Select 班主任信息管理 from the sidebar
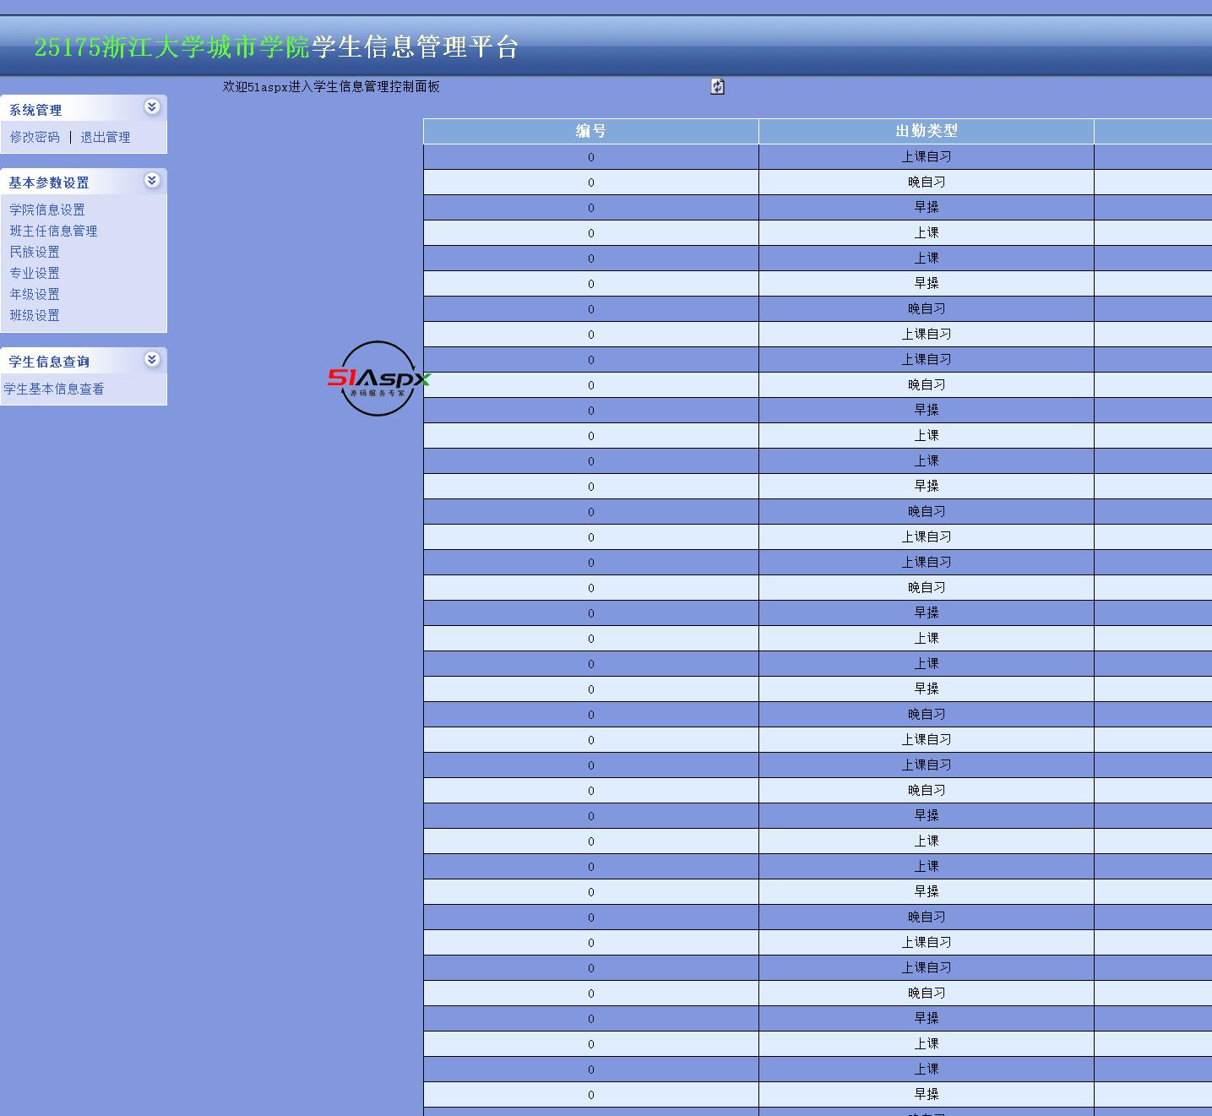This screenshot has height=1116, width=1212. tap(53, 231)
